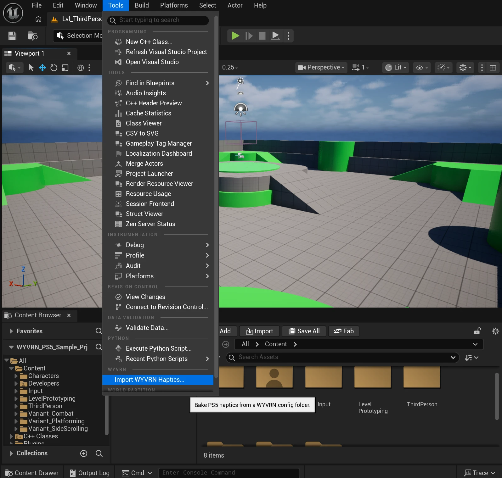Click the console command input field
The width and height of the screenshot is (502, 478).
tap(229, 473)
